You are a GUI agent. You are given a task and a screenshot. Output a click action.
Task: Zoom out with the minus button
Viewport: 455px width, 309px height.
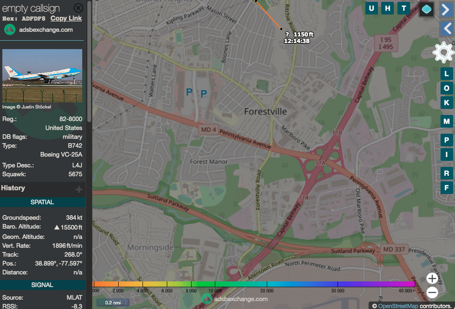tap(432, 292)
